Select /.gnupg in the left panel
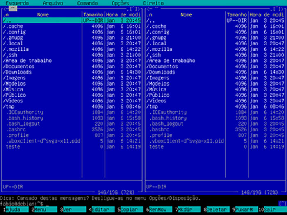Screen dimensions: 287x215 click(72, 38)
